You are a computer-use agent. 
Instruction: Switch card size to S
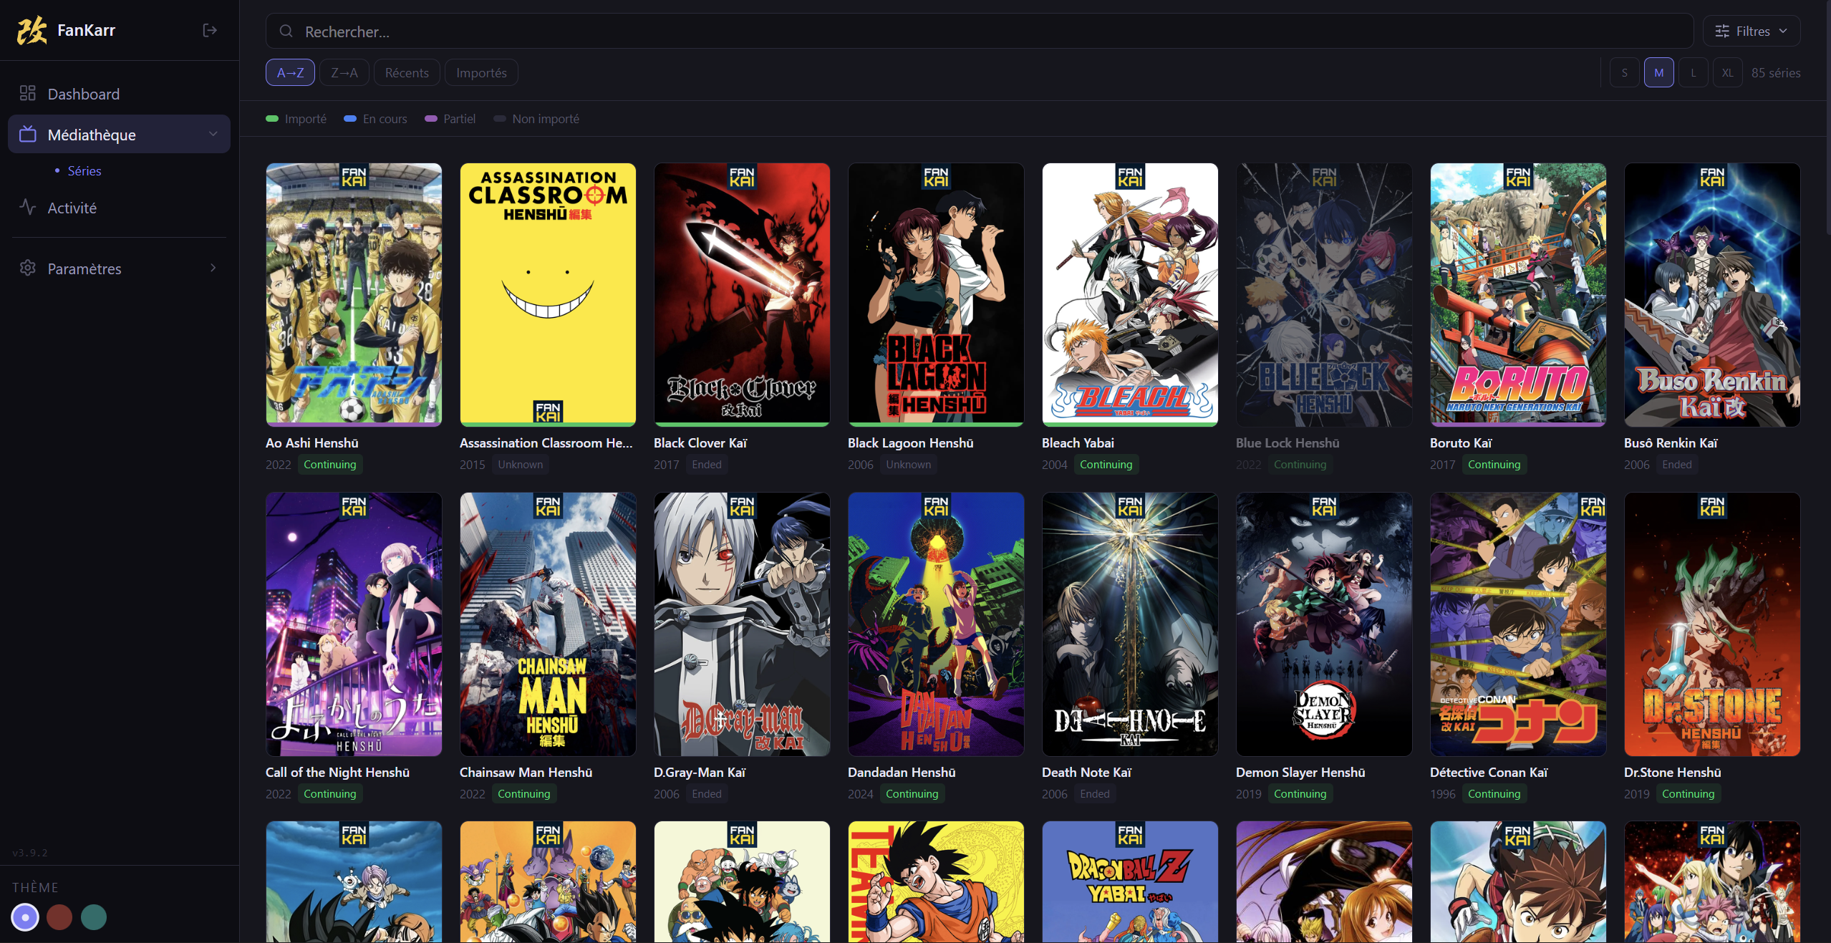1625,72
